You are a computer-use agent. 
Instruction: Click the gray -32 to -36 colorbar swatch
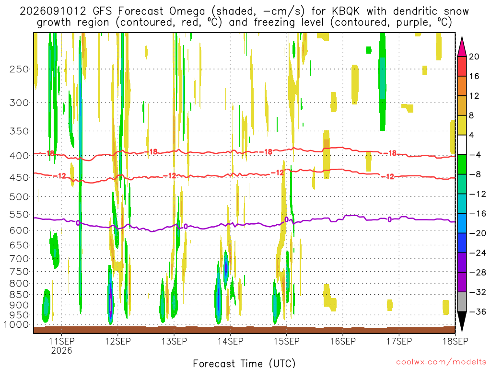pyautogui.click(x=462, y=302)
